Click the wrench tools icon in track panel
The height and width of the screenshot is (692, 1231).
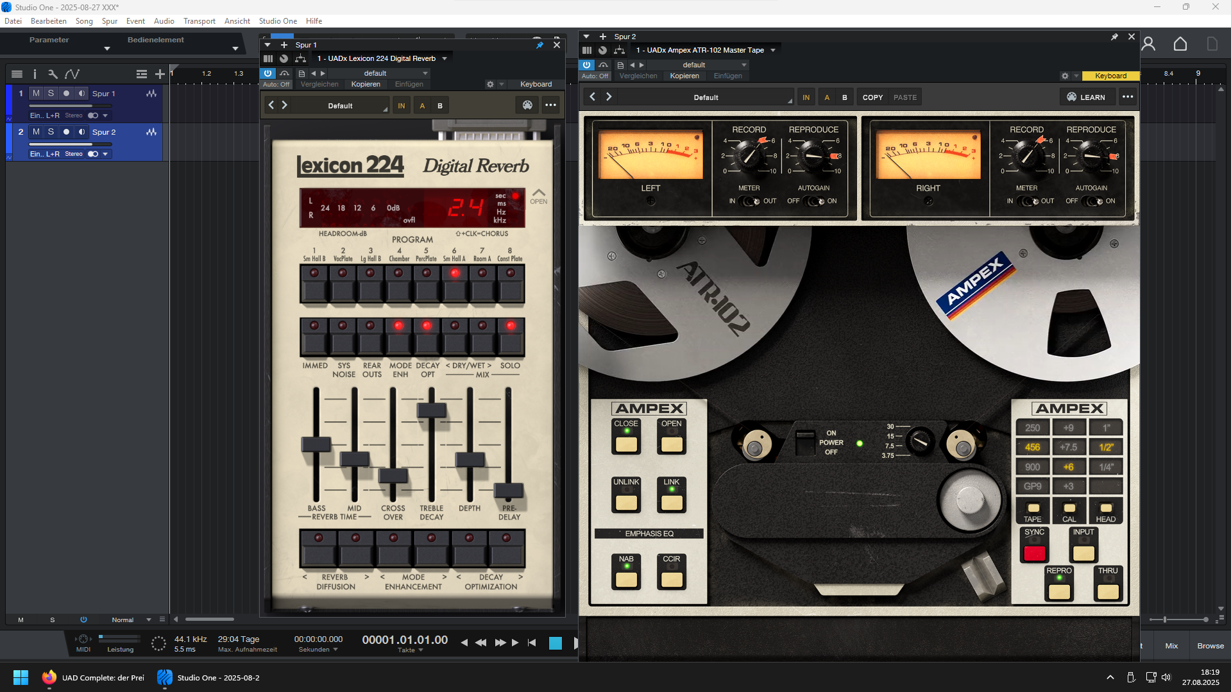(x=53, y=74)
